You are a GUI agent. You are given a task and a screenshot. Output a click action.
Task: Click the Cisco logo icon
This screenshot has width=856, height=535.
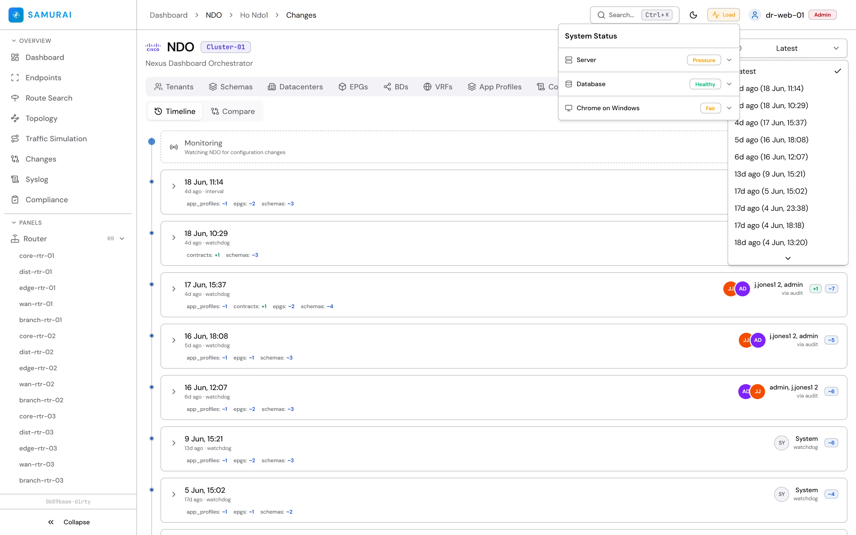[x=153, y=47]
